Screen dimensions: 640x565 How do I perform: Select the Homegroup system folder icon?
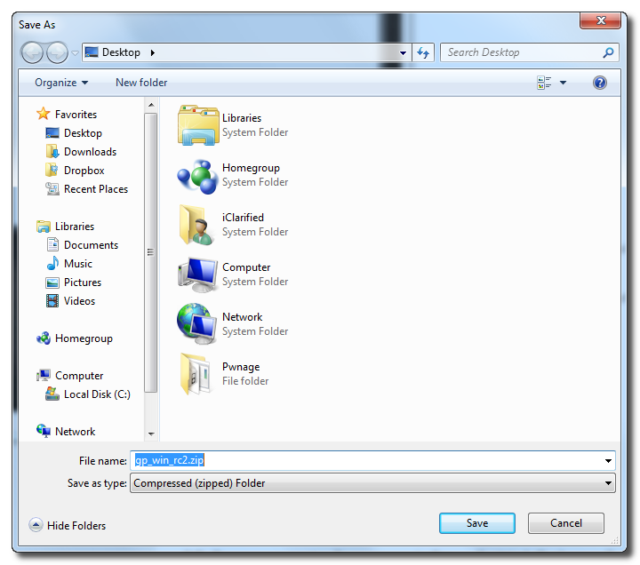pyautogui.click(x=198, y=176)
